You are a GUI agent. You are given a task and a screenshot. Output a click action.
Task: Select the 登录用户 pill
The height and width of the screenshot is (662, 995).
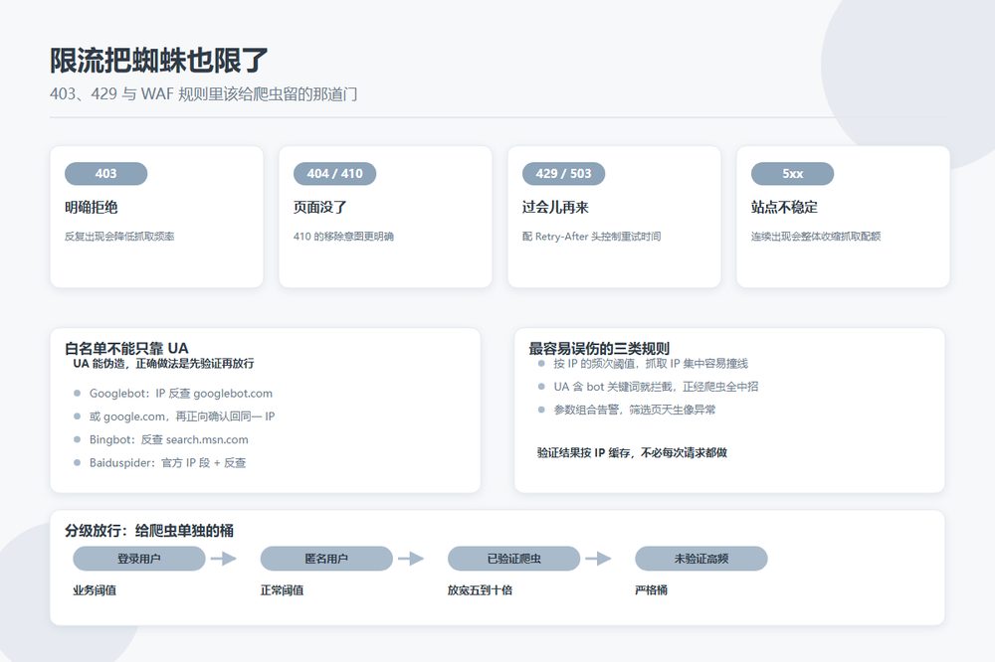[139, 559]
